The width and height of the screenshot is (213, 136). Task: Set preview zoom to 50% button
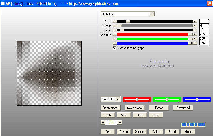pos(124,115)
